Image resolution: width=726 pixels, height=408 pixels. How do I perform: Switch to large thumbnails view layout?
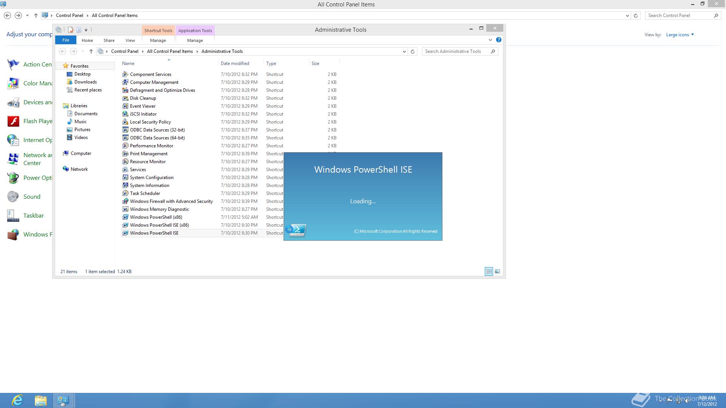[497, 271]
